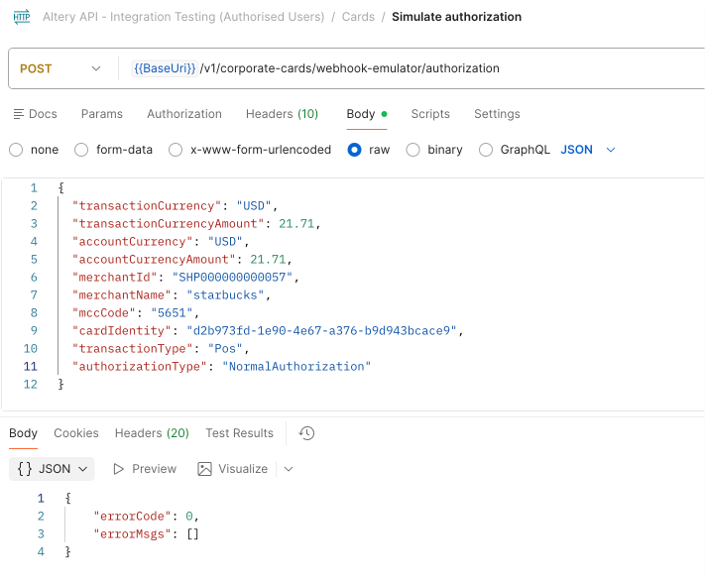Viewport: 705px width, 580px height.
Task: Switch to the Authorization tab
Action: pos(184,114)
